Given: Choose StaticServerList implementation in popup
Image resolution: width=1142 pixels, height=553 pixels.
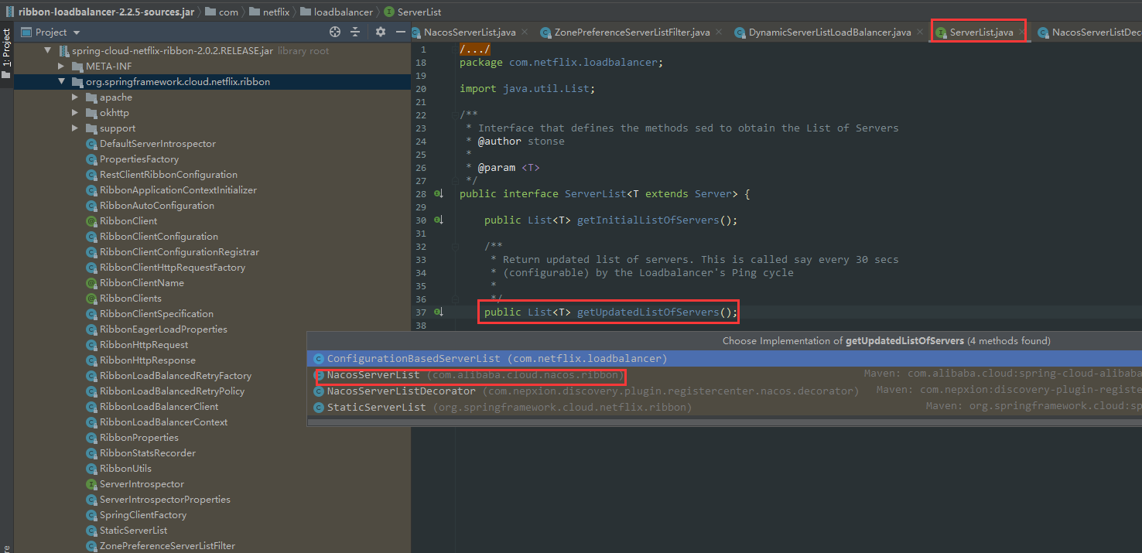Looking at the screenshot, I should coord(724,407).
